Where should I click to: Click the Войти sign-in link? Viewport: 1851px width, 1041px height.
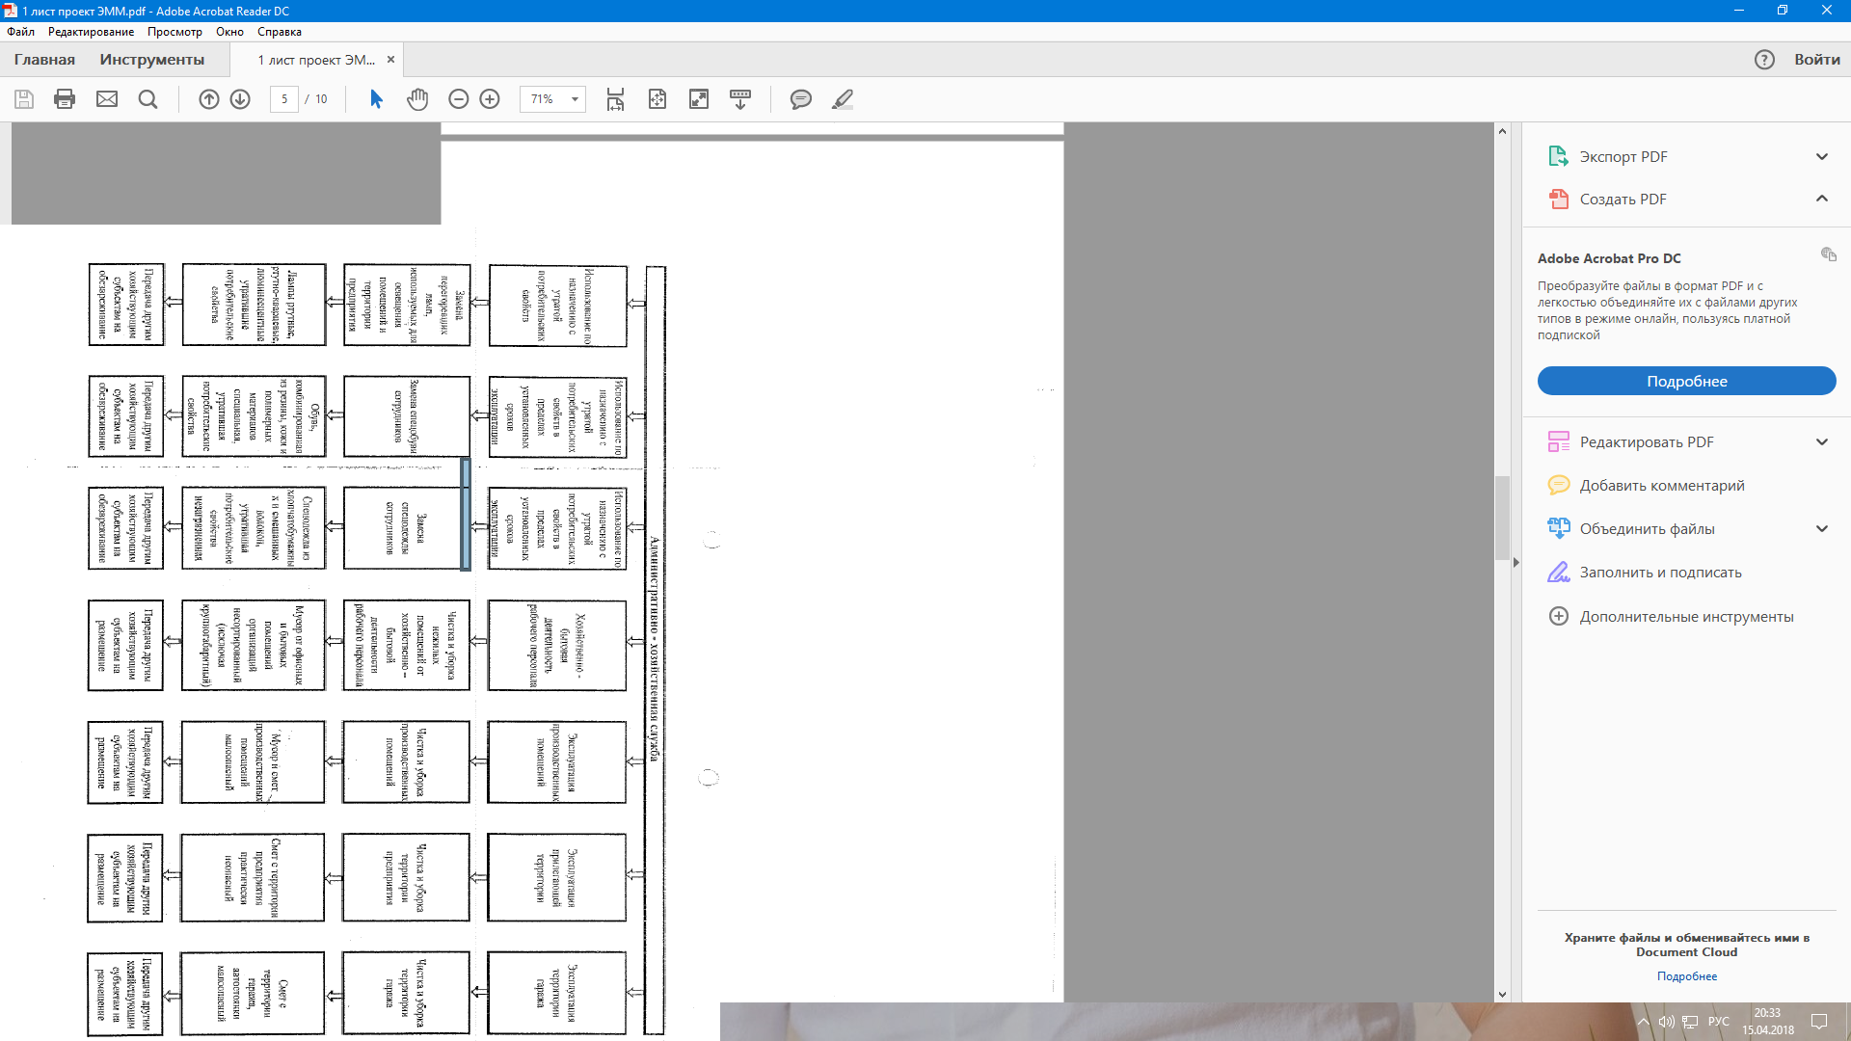click(1816, 60)
